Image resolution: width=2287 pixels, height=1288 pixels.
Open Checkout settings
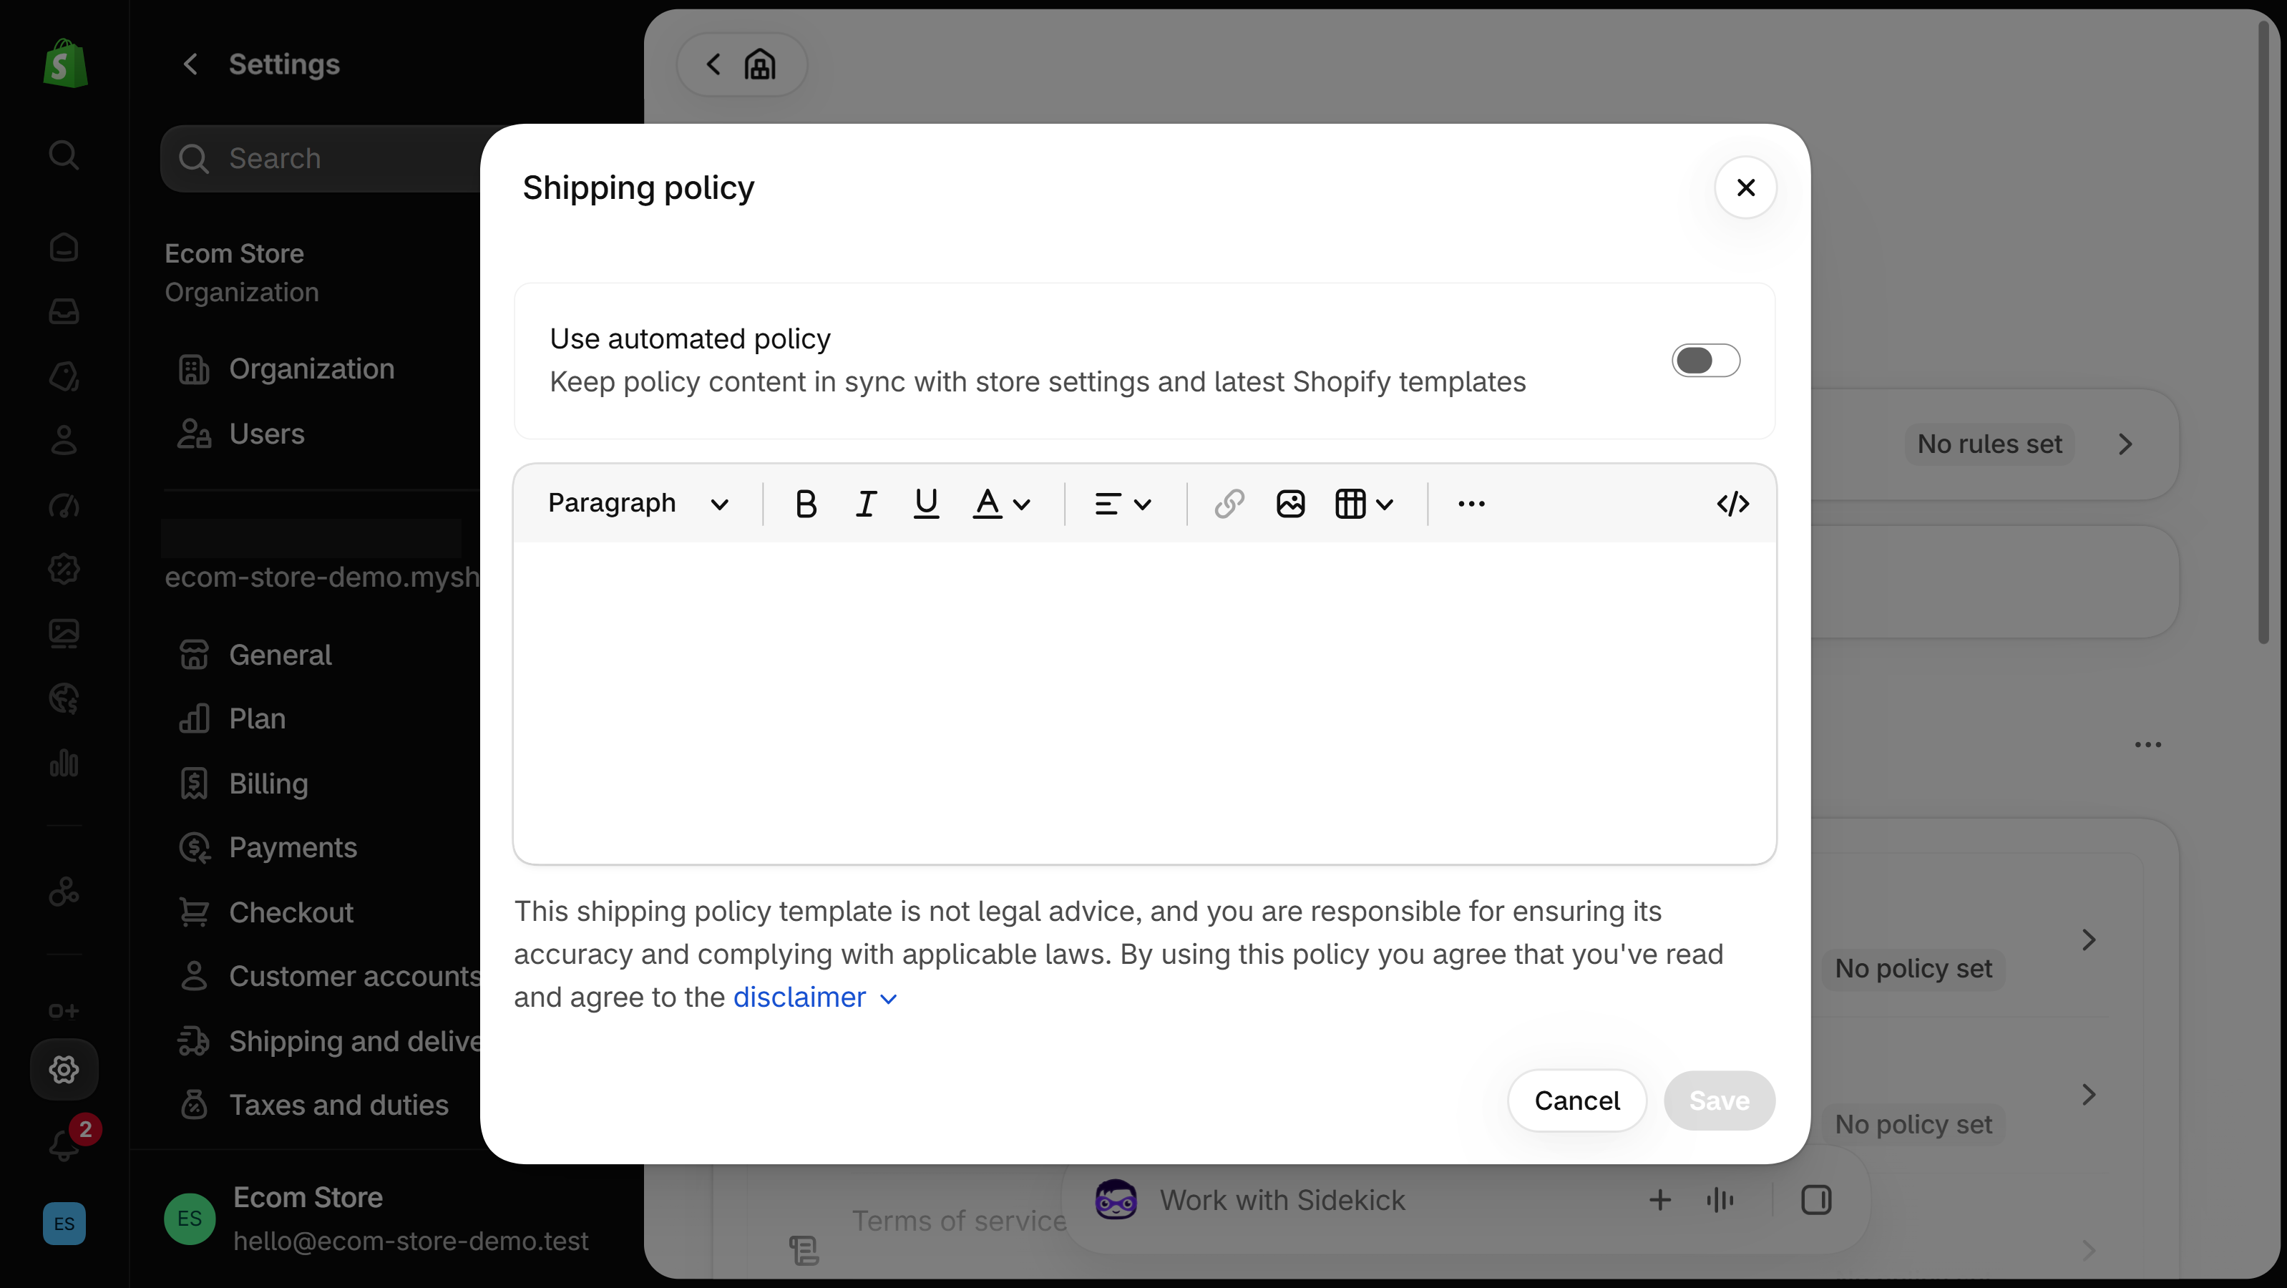pyautogui.click(x=265, y=912)
